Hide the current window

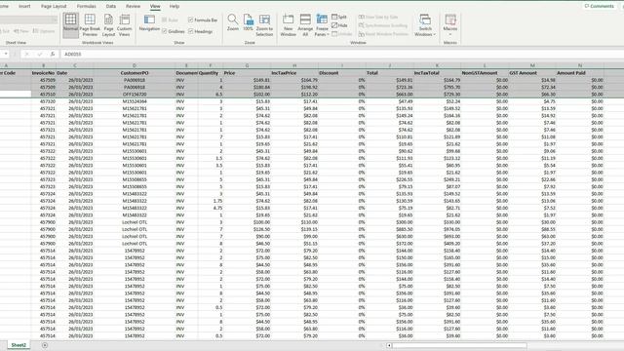pos(339,25)
